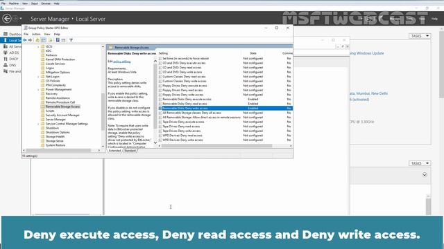Toggle show/hide console tree toolbar icon
Image resolution: width=444 pixels, height=249 pixels.
tap(44, 40)
